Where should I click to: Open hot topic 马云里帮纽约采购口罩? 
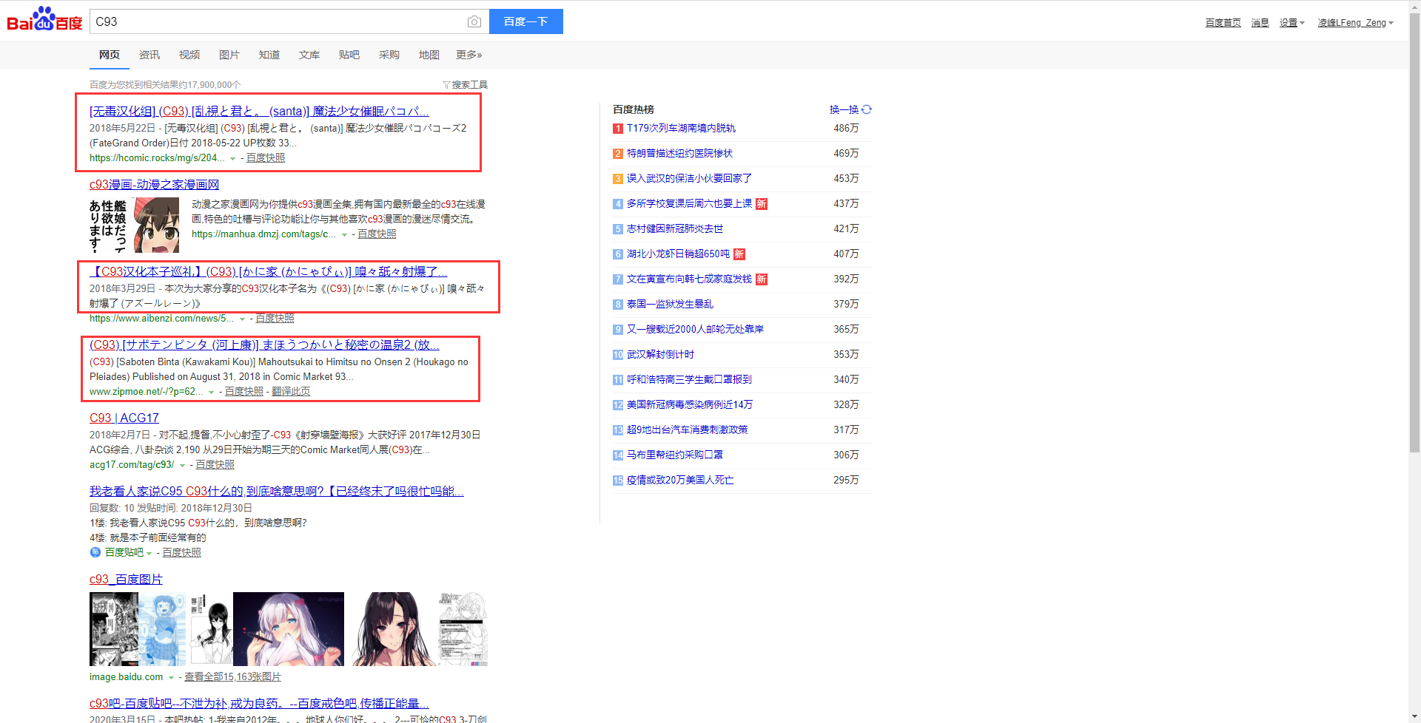point(675,455)
